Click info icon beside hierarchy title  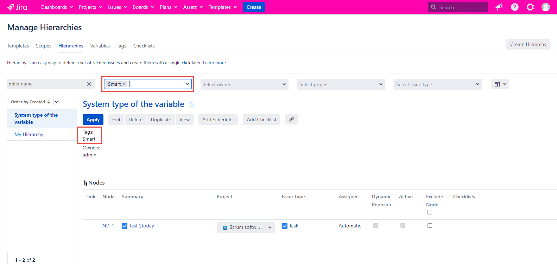[x=191, y=105]
